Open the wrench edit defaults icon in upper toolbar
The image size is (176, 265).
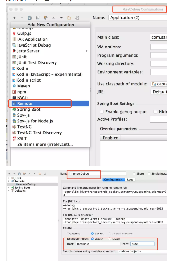pos(46,18)
